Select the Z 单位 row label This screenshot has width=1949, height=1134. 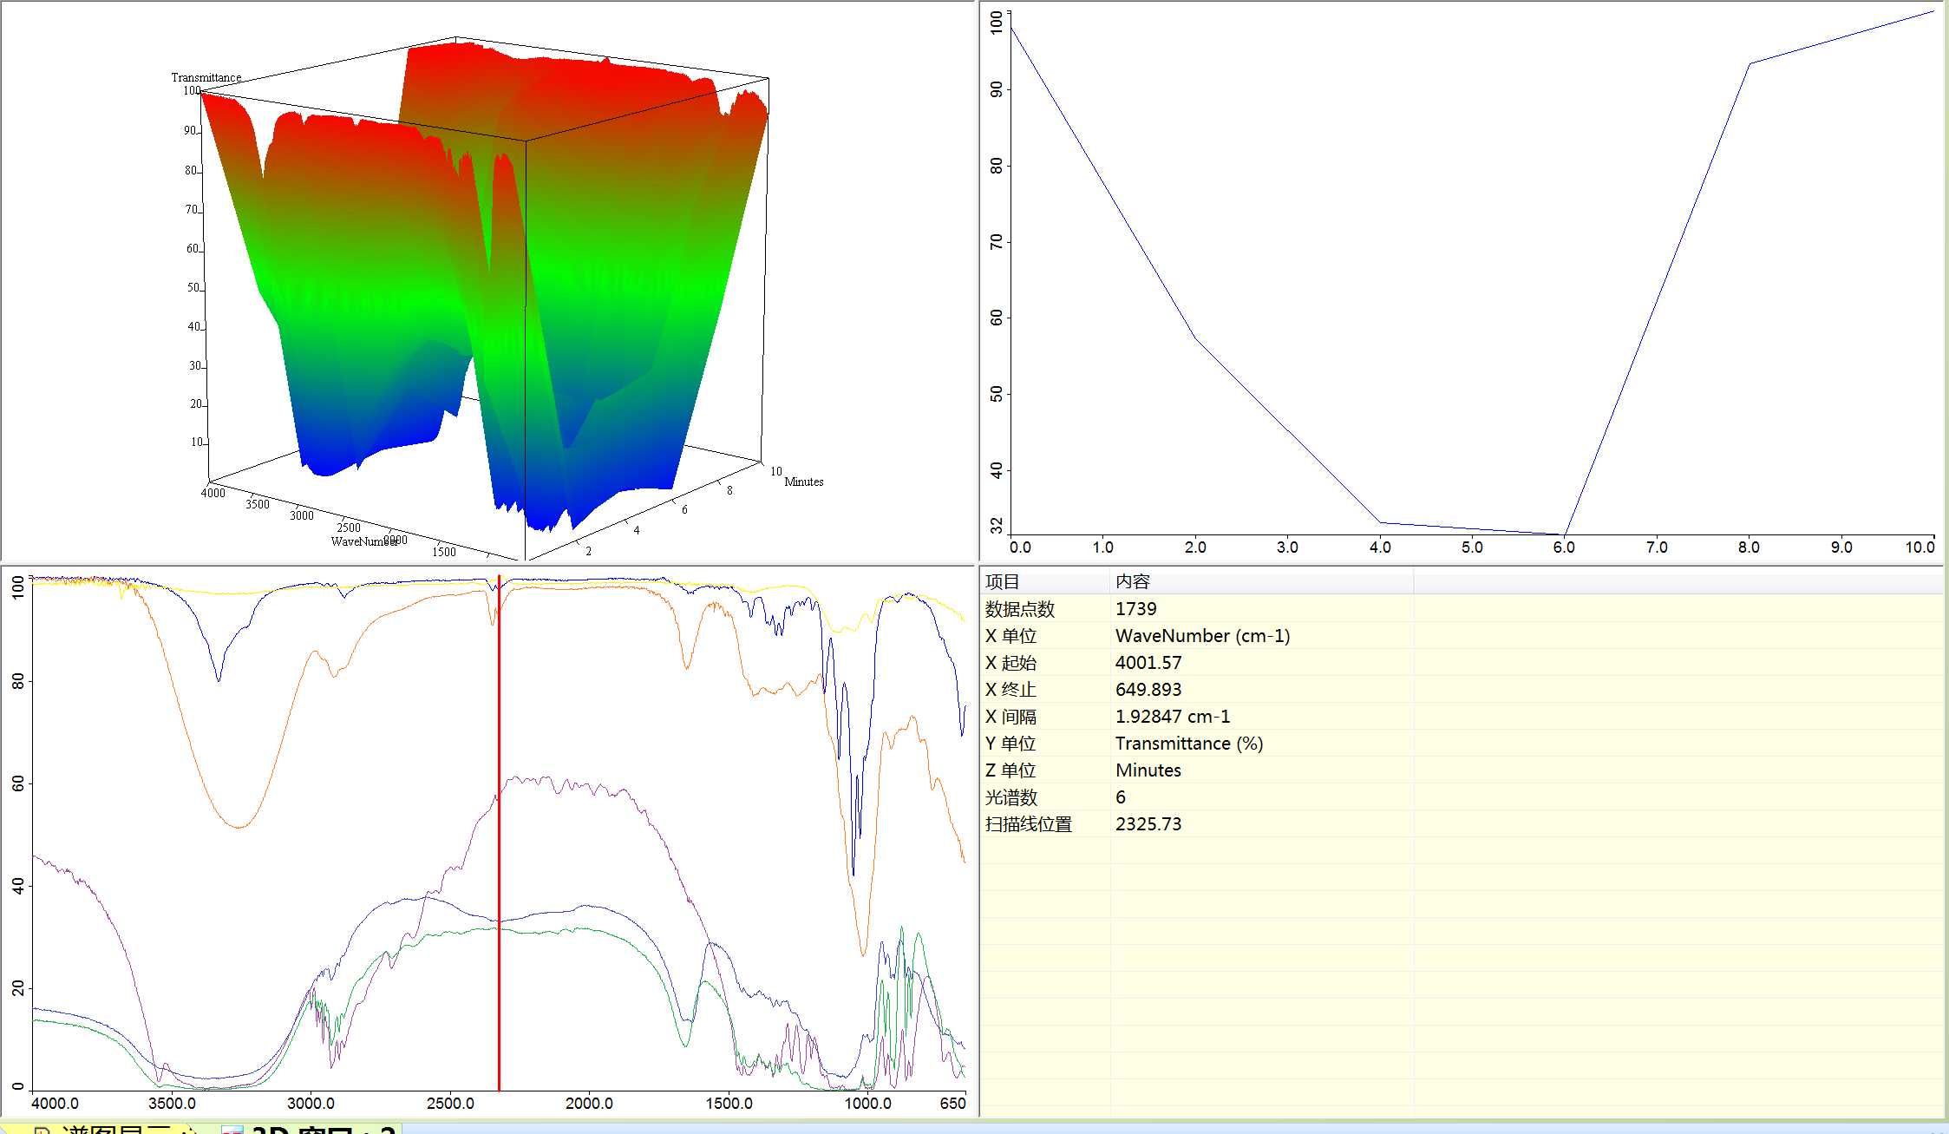pyautogui.click(x=1010, y=770)
